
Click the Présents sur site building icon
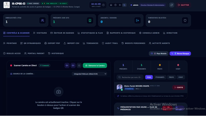(90, 20)
